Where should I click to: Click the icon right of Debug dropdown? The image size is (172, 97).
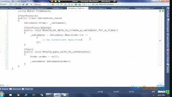tap(53, 4)
